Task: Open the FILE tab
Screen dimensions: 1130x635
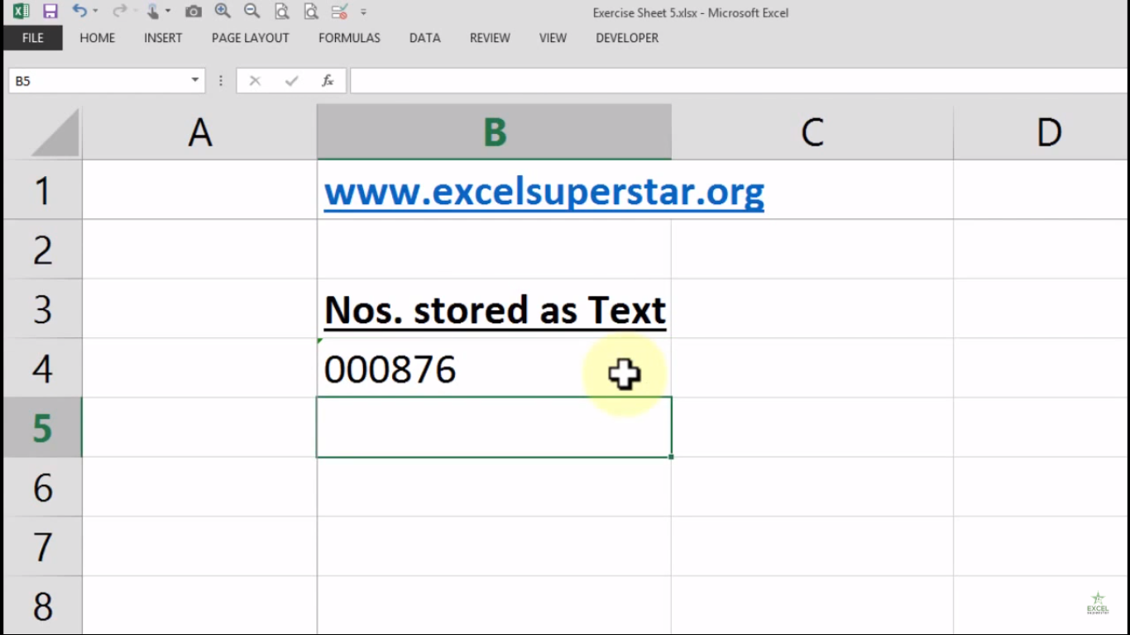Action: (x=33, y=38)
